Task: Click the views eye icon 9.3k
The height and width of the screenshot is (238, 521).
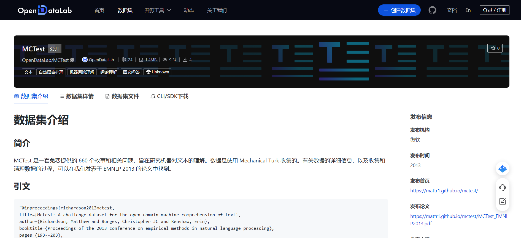Action: (165, 60)
